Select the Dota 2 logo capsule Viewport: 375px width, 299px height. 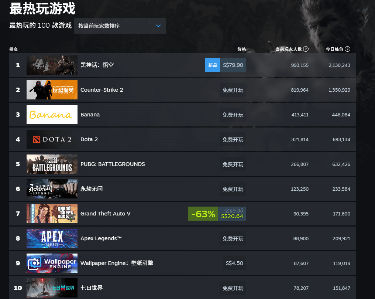pyautogui.click(x=52, y=139)
